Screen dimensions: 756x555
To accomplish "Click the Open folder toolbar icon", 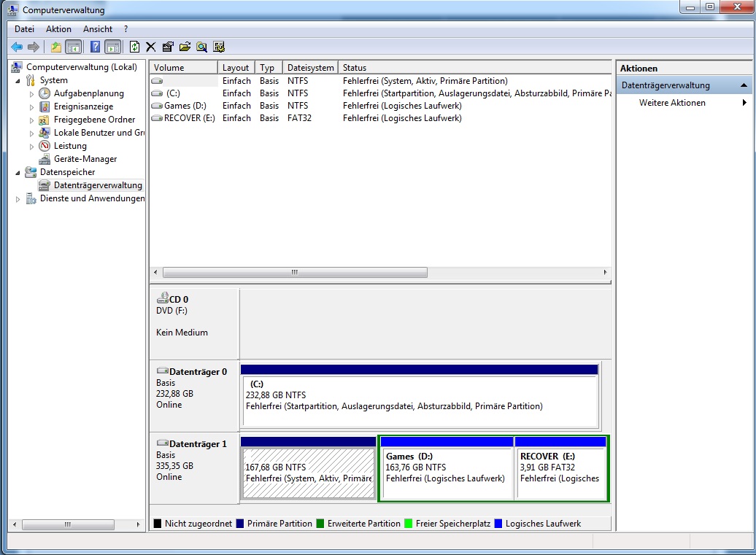I will 185,47.
